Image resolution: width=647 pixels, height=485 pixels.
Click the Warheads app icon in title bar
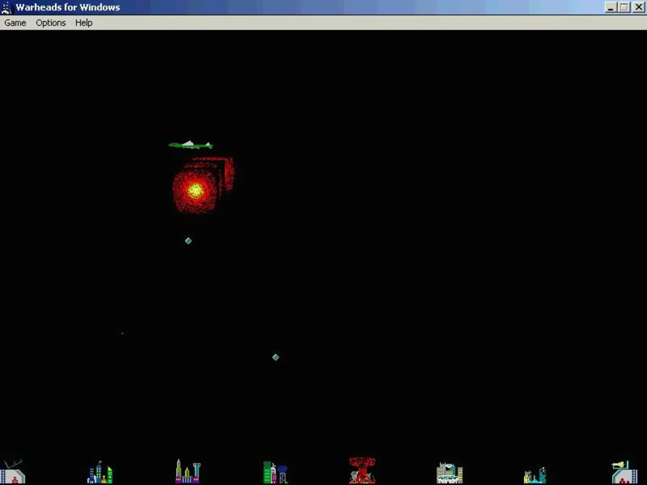tap(6, 7)
